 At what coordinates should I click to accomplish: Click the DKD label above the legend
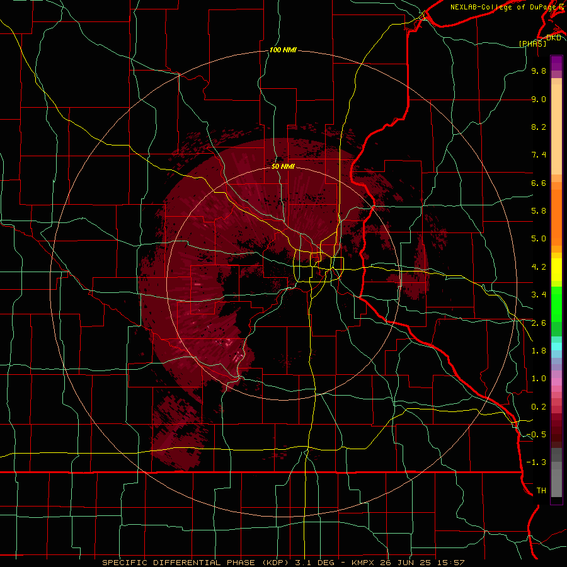click(554, 37)
